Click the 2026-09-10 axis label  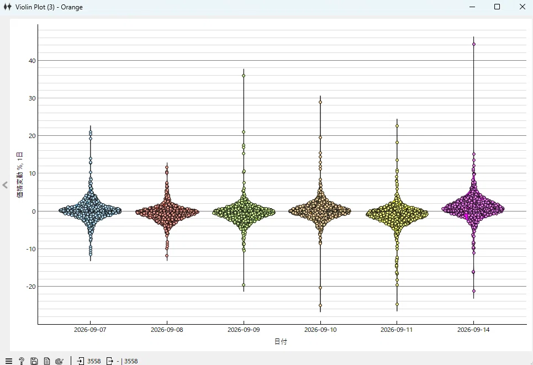320,330
